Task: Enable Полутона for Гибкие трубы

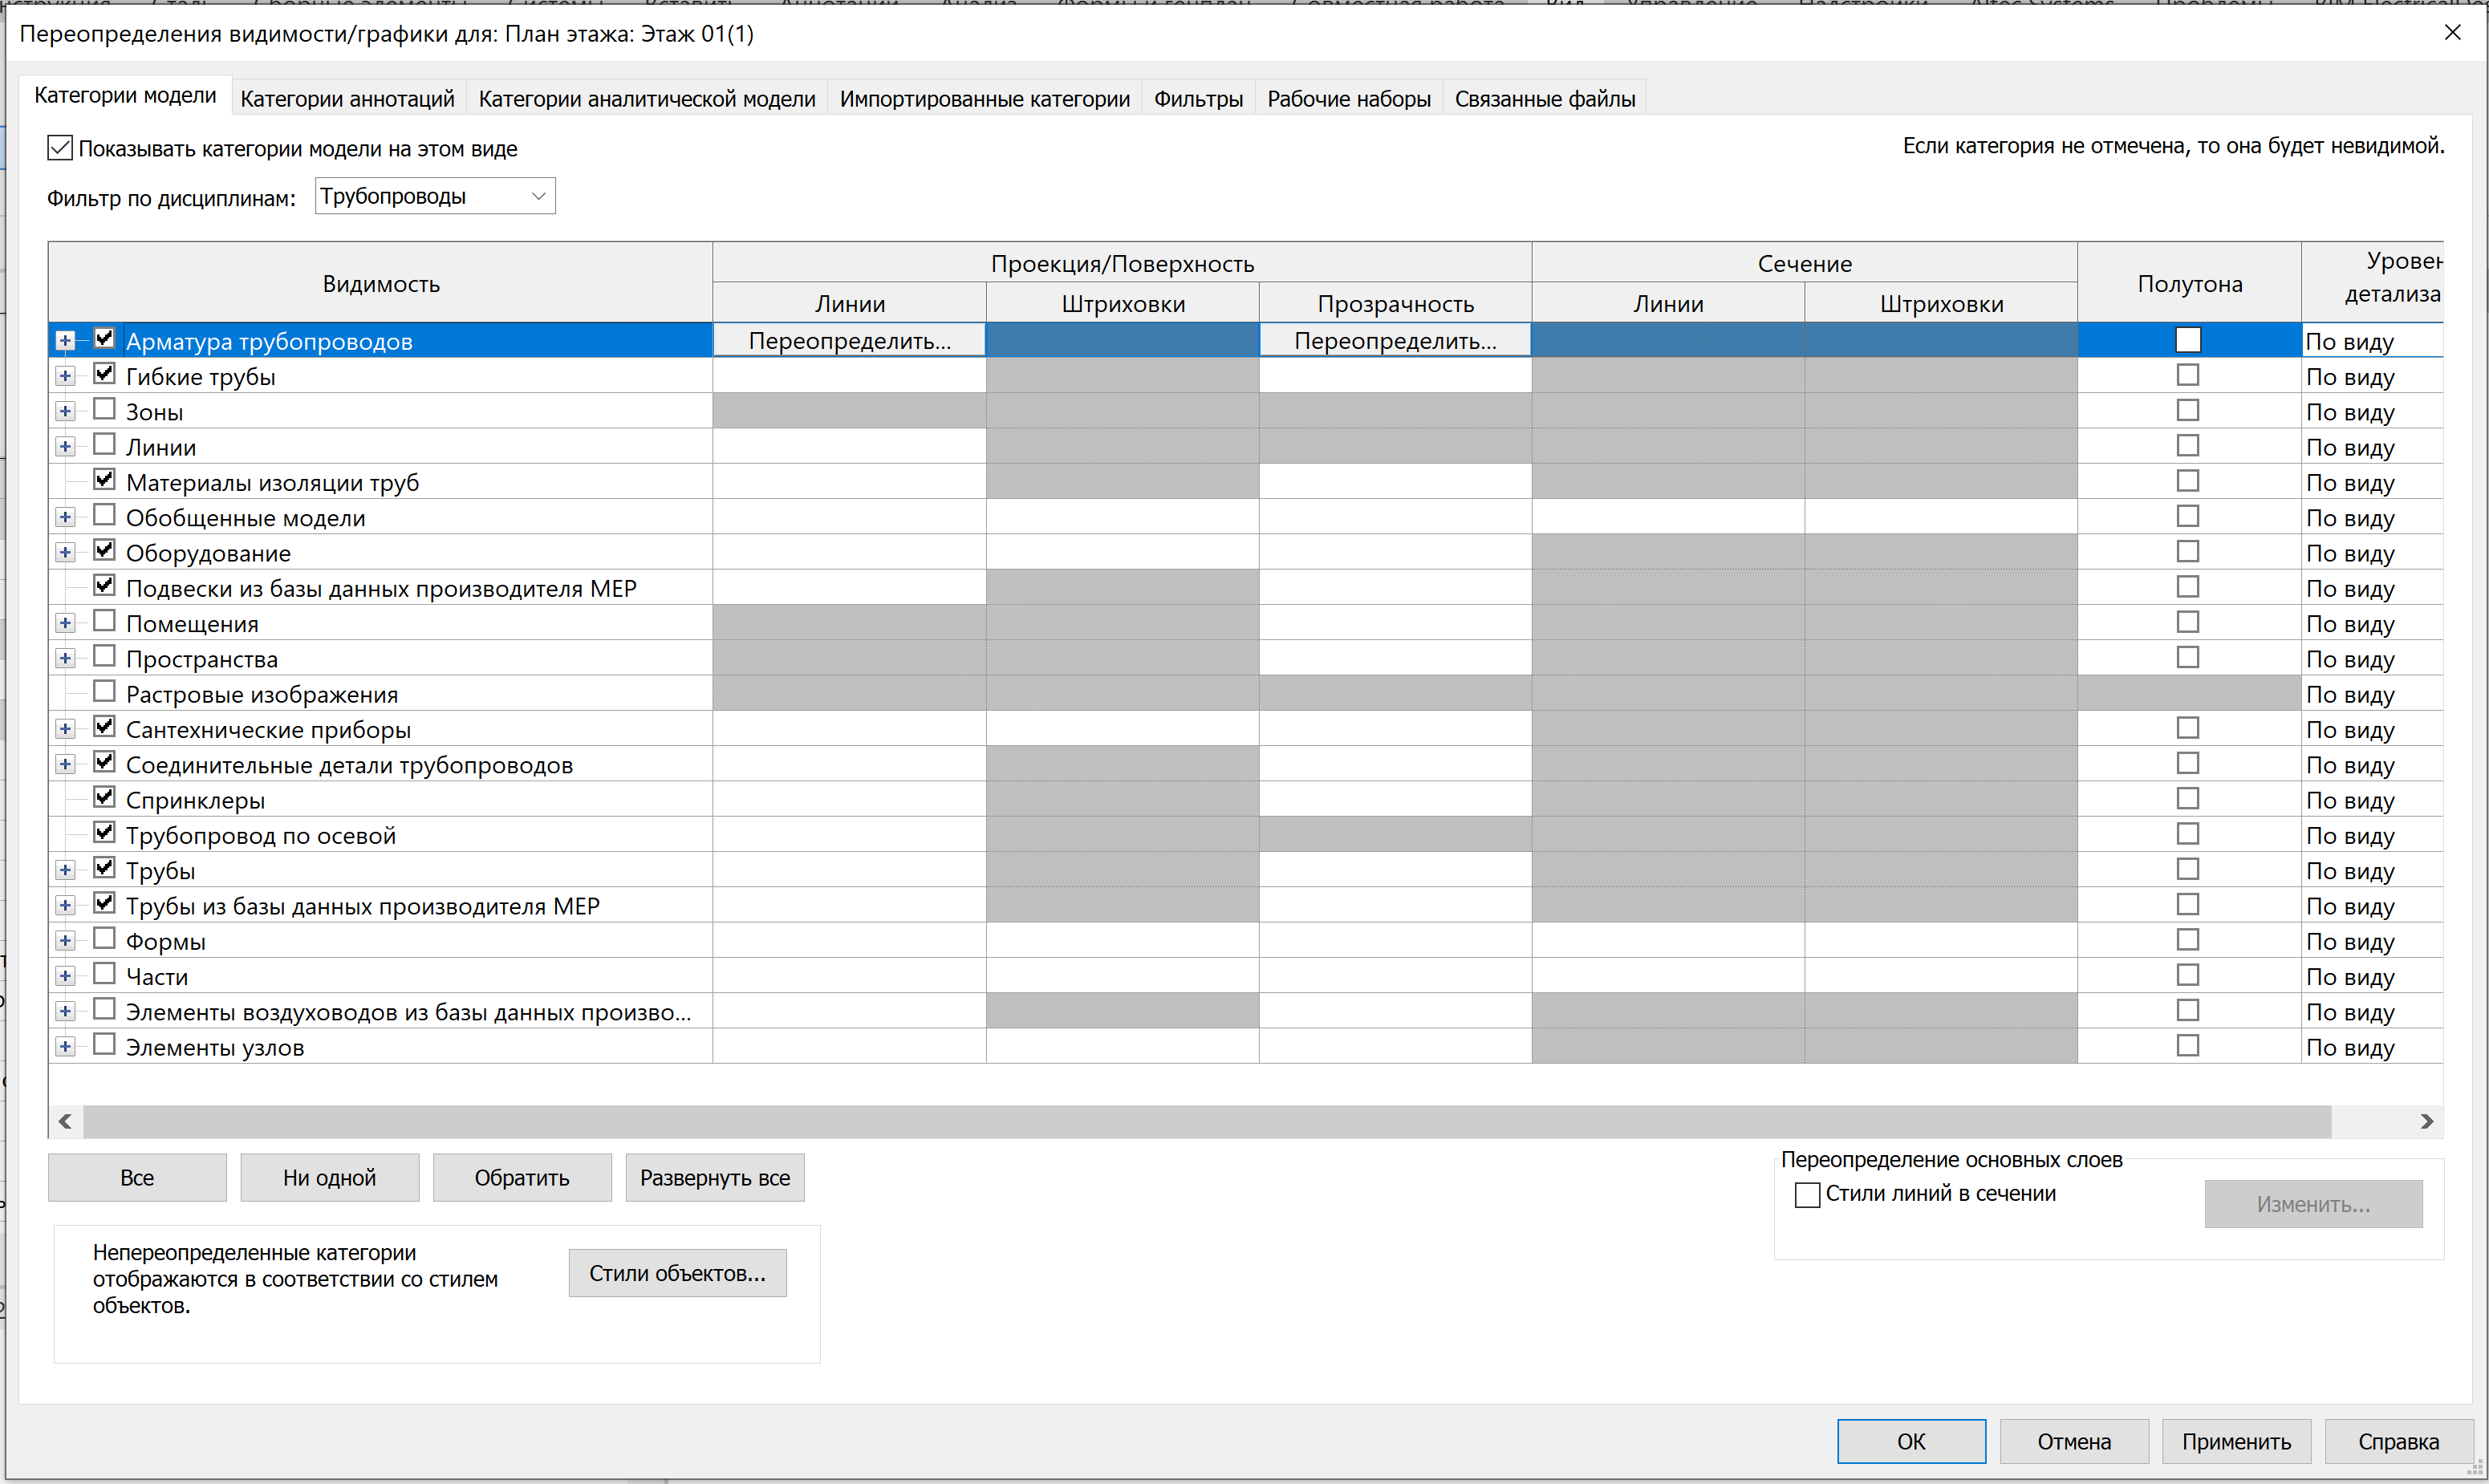Action: pos(2188,375)
